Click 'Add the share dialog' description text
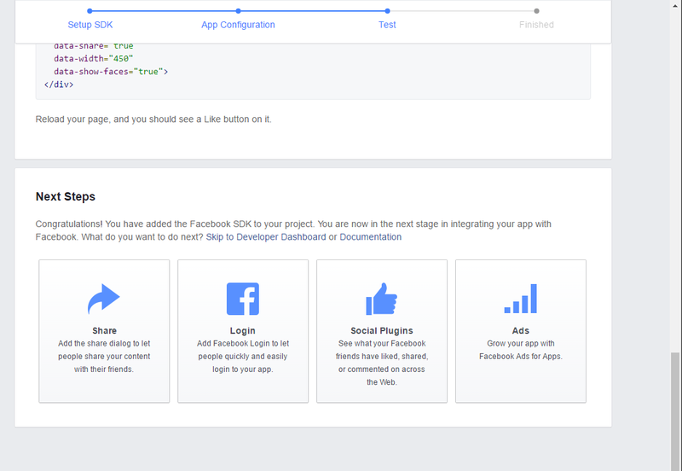Image resolution: width=682 pixels, height=471 pixels. coord(104,356)
